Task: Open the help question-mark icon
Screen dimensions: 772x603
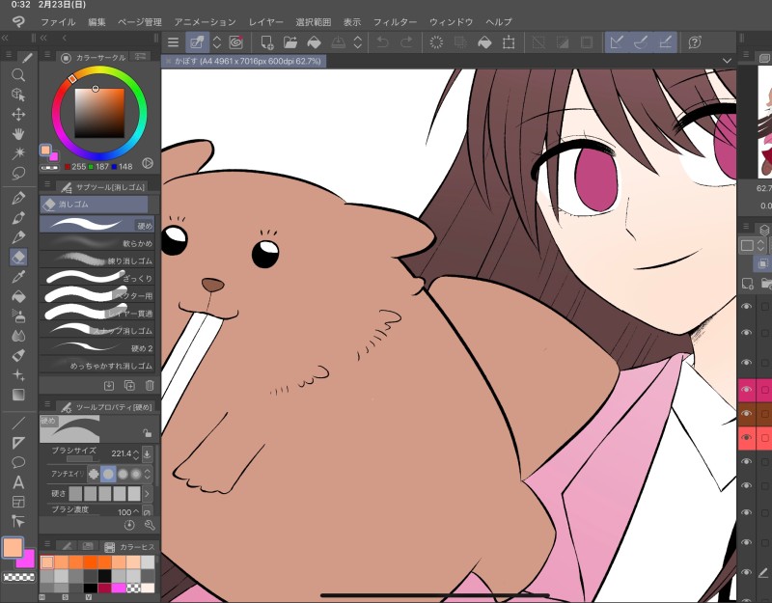Action: (x=695, y=42)
